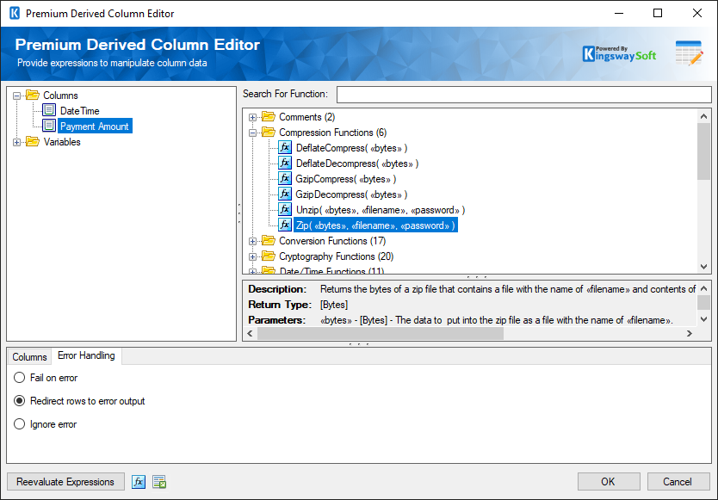718x500 pixels.
Task: Click the fx expression button at bottom
Action: 139,482
